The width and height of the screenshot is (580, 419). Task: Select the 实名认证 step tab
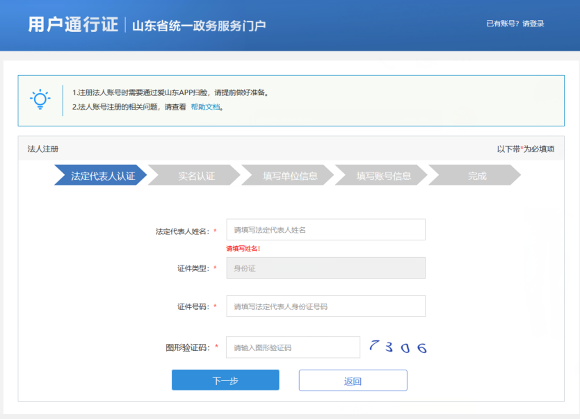point(198,175)
